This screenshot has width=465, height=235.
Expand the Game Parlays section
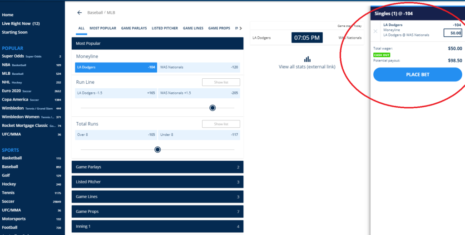[x=158, y=167]
